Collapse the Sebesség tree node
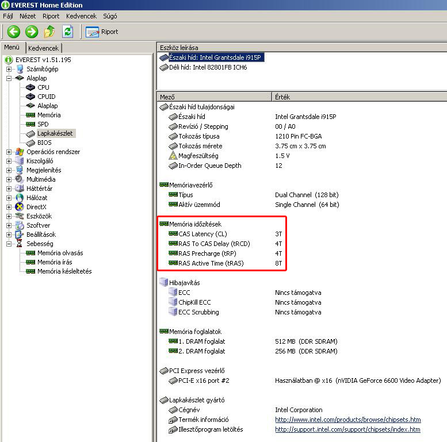The image size is (447, 442). tap(9, 244)
